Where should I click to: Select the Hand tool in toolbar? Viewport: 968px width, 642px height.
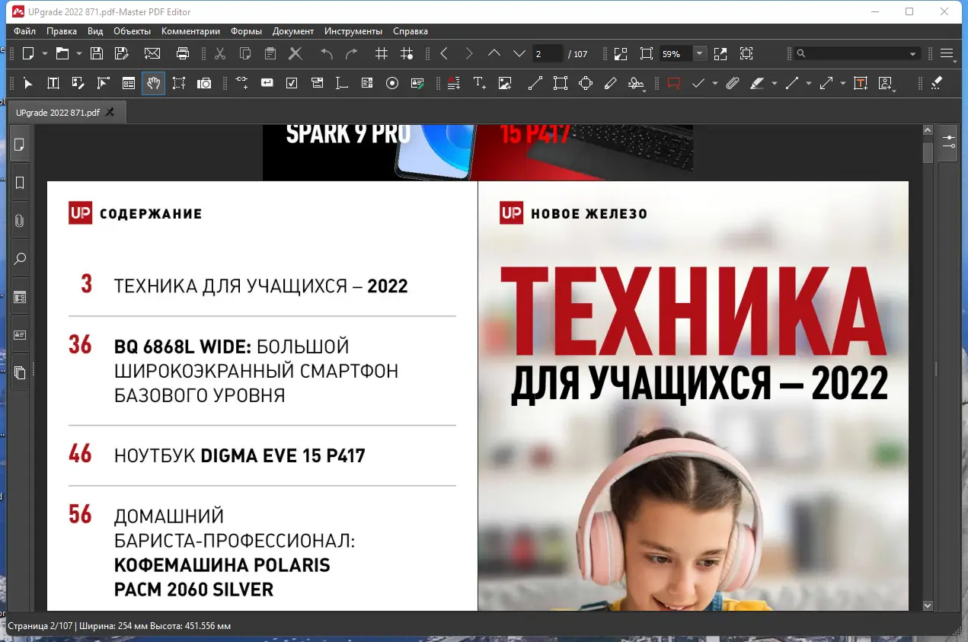pos(153,84)
